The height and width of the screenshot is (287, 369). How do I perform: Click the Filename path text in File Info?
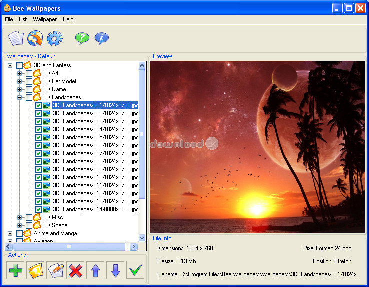click(258, 274)
